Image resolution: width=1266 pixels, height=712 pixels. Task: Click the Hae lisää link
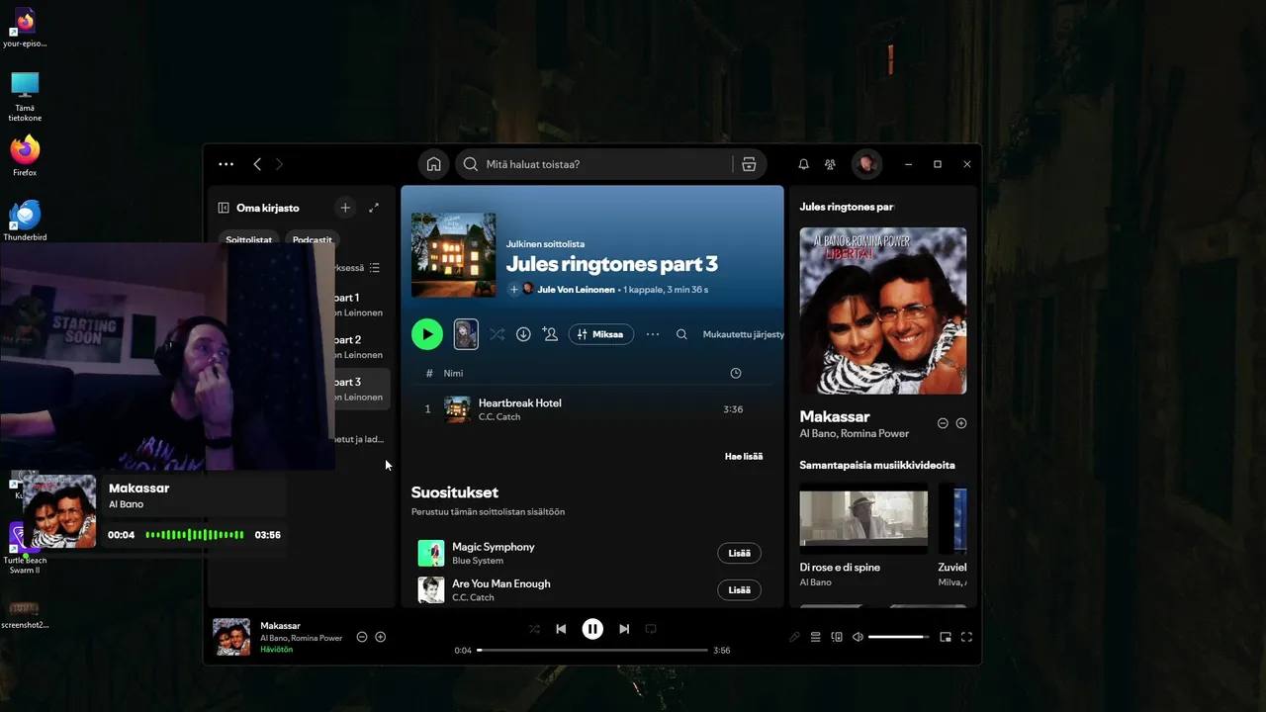[744, 456]
